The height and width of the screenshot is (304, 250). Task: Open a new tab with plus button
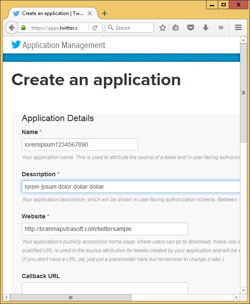105,13
